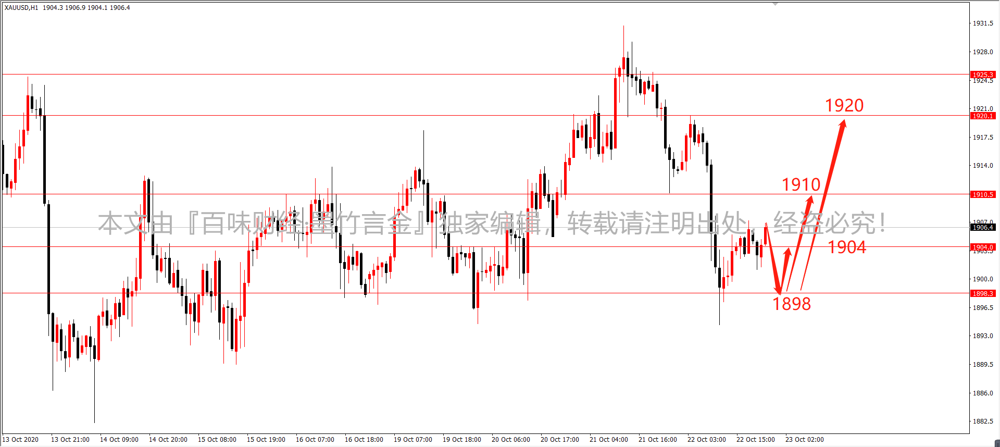
Task: Click the red 1898.3 price level tag
Action: point(983,293)
